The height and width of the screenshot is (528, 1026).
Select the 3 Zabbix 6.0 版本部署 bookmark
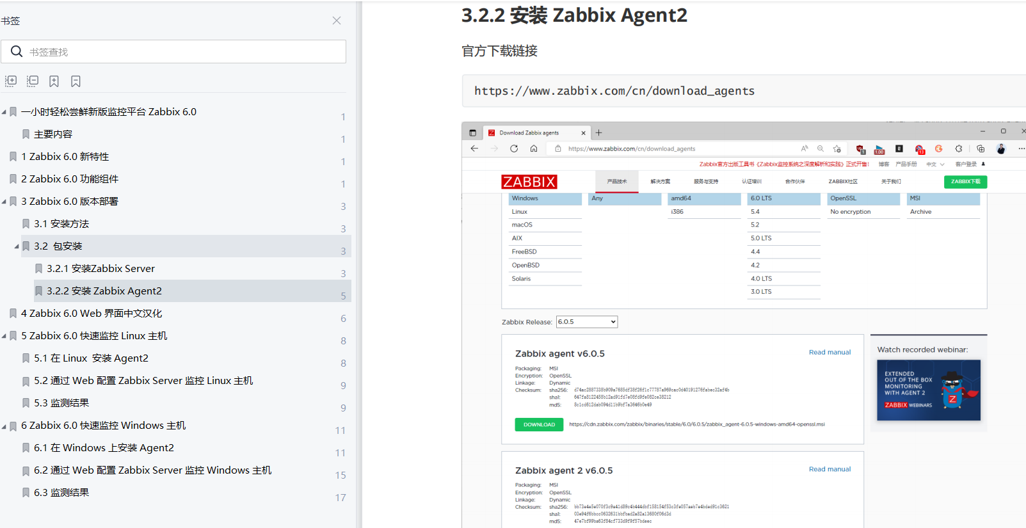click(x=70, y=201)
